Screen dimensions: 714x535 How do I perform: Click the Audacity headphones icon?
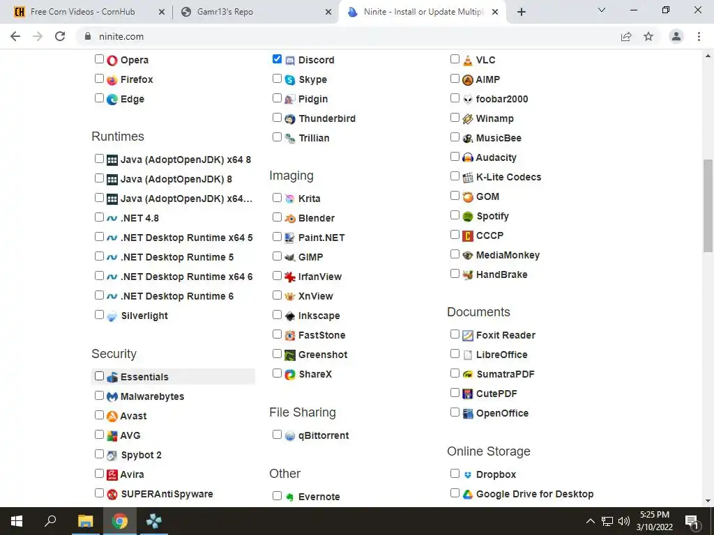point(468,158)
